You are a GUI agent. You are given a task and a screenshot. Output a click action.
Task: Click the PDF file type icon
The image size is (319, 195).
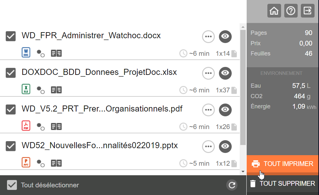click(x=26, y=126)
